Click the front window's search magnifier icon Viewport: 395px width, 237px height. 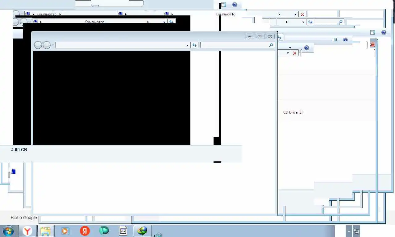point(271,45)
